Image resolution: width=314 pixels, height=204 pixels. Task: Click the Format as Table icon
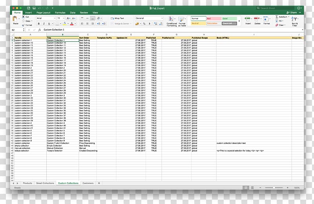[x=181, y=19]
